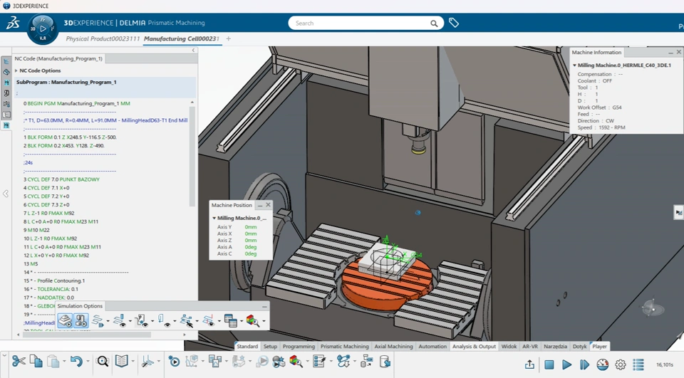
Task: Step forward in the simulation
Action: (x=584, y=364)
